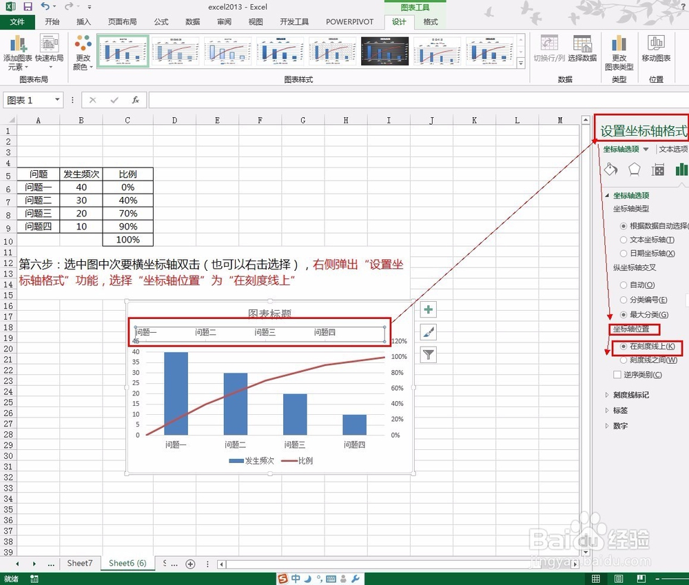Screen dimensions: 689x585
Task: Switch to the POWERPIVOT tab
Action: (349, 21)
